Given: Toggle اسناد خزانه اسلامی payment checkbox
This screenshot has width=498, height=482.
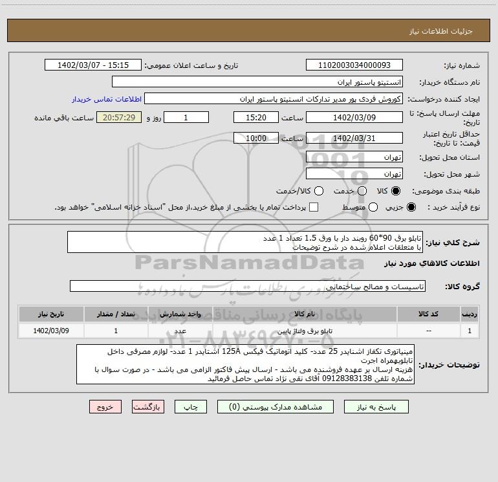Looking at the screenshot, I should point(314,207).
